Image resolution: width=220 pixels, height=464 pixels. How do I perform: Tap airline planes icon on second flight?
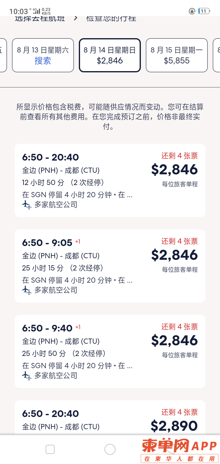(27, 290)
